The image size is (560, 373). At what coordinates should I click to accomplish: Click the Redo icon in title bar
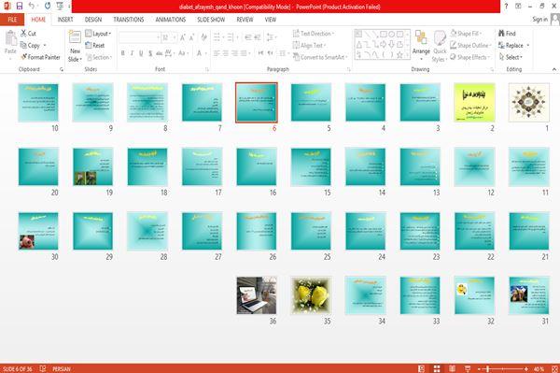click(48, 7)
